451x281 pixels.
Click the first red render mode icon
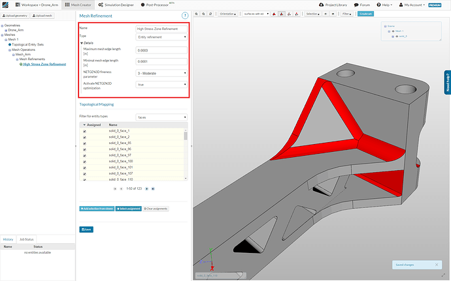tap(273, 13)
